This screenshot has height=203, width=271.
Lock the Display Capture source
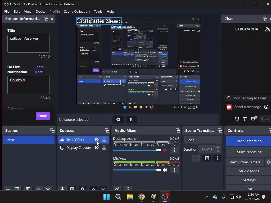(x=104, y=147)
